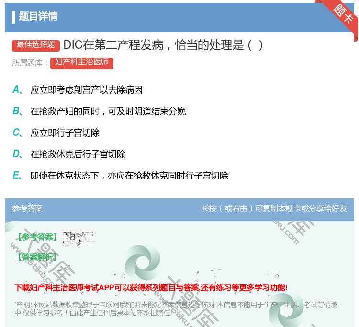Click the 最佳选择题 question type badge

36,45
